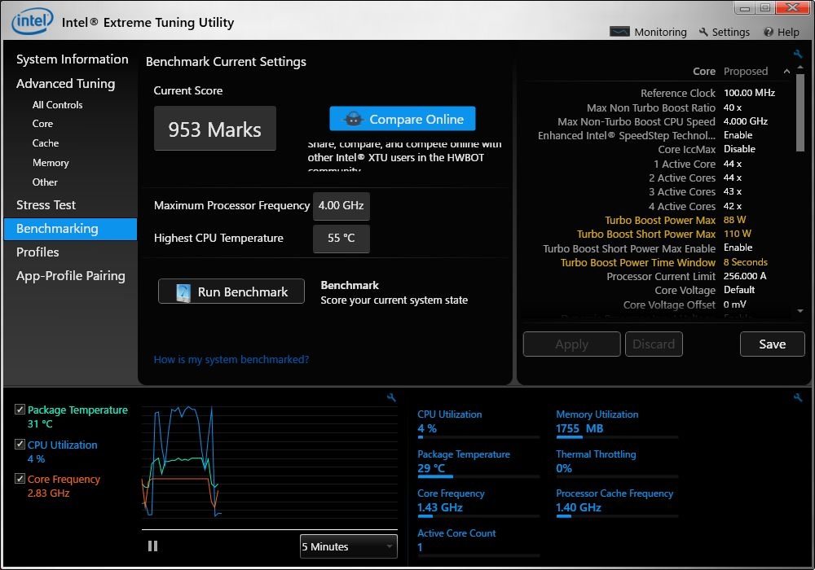This screenshot has width=815, height=570.
Task: Click the scroll-down arrow in settings list
Action: click(800, 311)
